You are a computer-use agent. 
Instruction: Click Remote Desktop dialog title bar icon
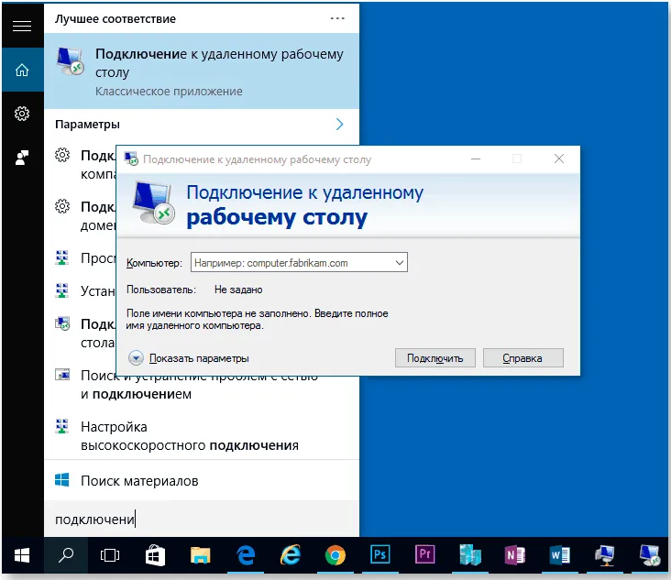pos(131,159)
